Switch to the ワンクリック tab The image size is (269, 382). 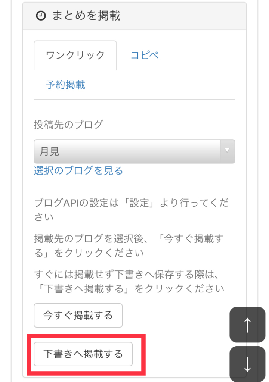(x=75, y=56)
